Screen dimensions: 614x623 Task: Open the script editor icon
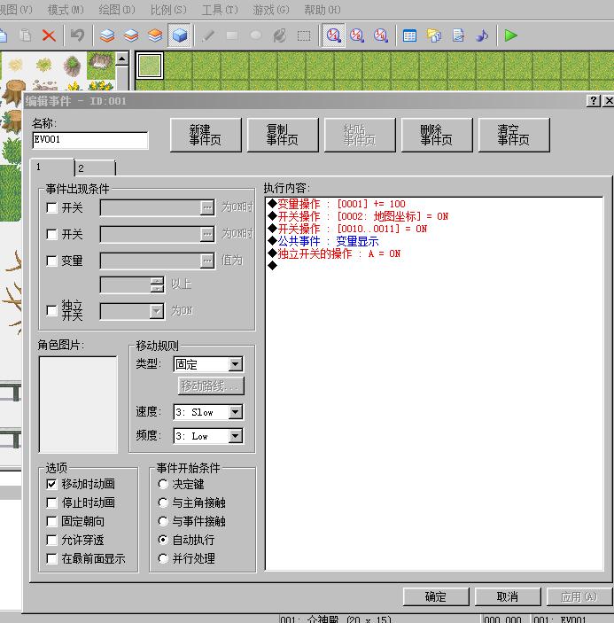(x=458, y=35)
